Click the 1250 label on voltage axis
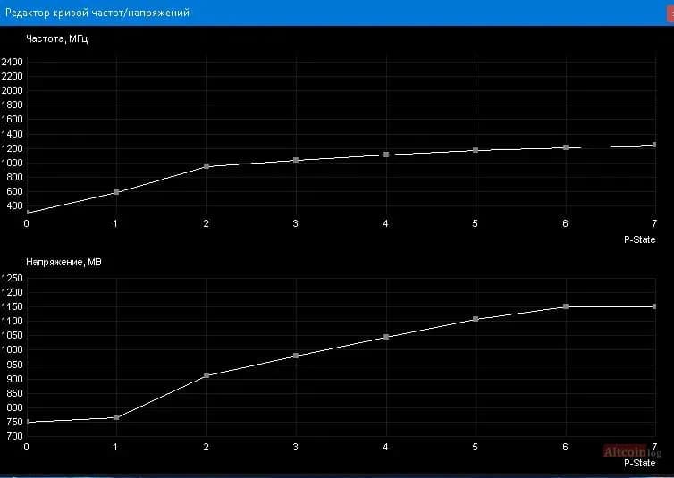The image size is (674, 478). (x=12, y=278)
